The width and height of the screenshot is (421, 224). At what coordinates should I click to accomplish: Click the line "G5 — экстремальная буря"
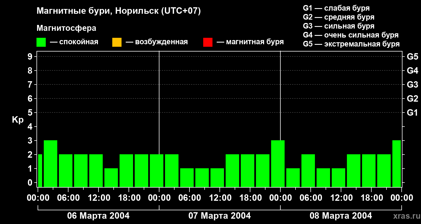351,44
